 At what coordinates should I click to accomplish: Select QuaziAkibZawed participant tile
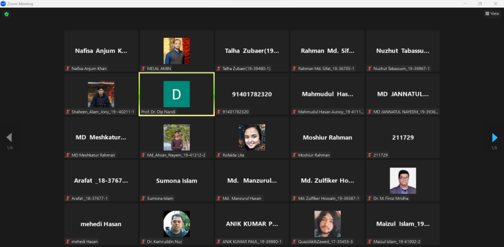(327, 224)
